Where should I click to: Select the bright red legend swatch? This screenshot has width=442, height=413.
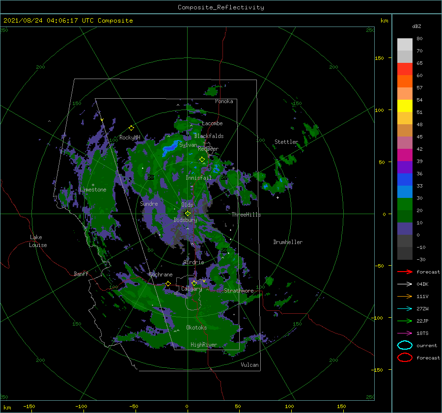click(x=405, y=69)
